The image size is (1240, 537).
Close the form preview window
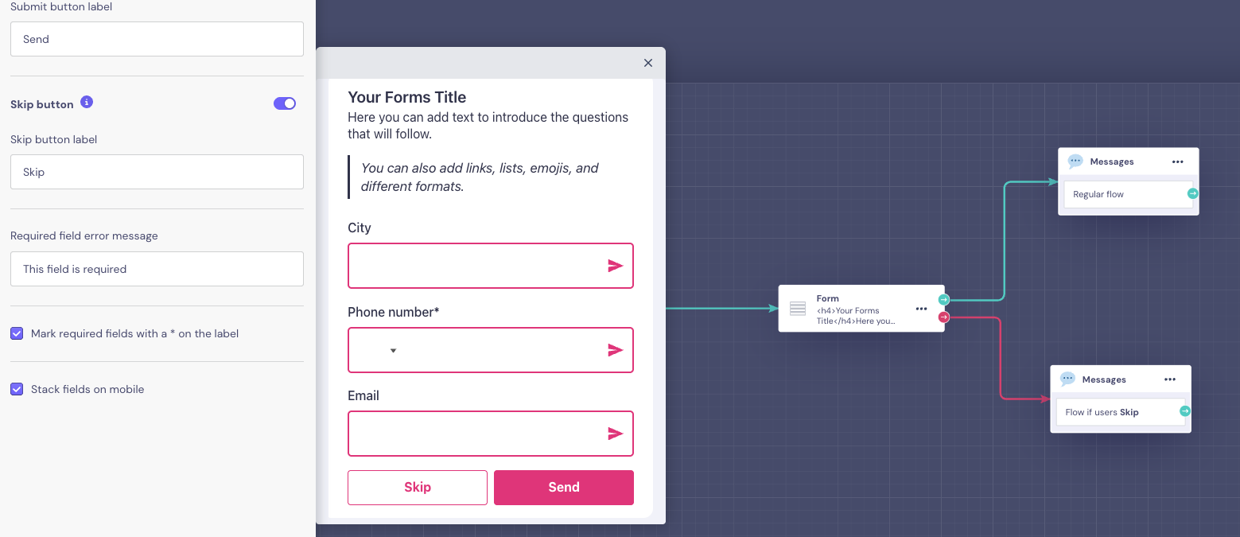pos(648,63)
